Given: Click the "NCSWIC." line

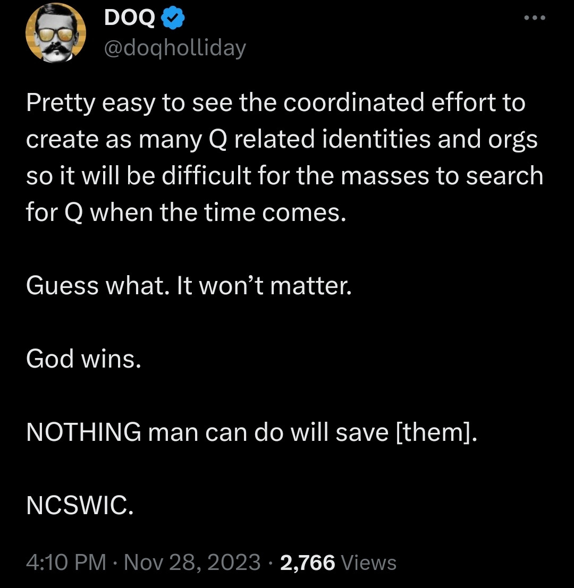Looking at the screenshot, I should [80, 506].
